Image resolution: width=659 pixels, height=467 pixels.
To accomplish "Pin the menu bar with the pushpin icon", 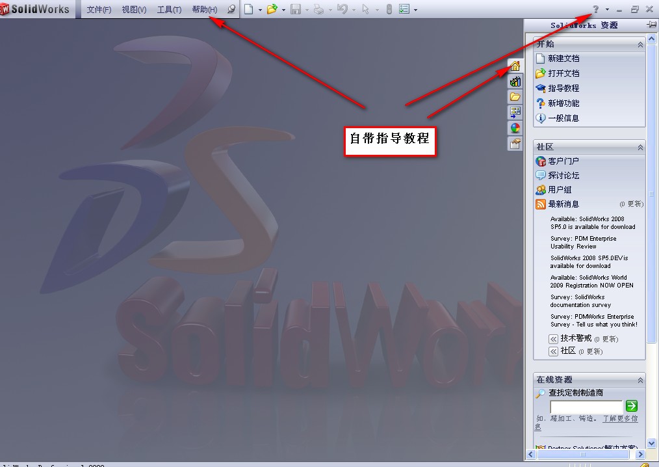I will [x=231, y=9].
